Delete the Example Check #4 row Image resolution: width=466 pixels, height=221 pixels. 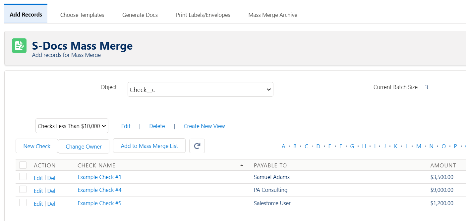[x=51, y=191]
